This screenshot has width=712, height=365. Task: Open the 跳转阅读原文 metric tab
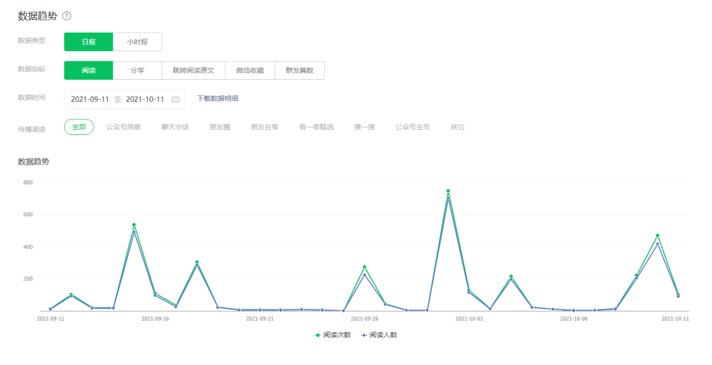(193, 70)
